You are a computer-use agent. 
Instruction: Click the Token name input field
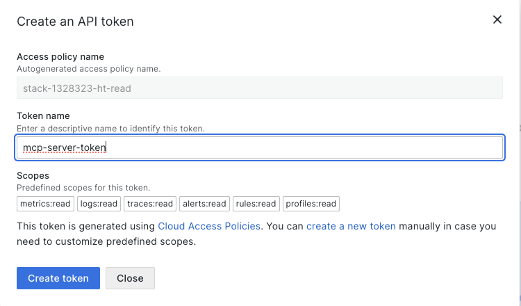260,147
